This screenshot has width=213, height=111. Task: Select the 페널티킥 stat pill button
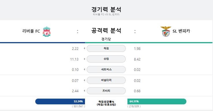(106, 80)
